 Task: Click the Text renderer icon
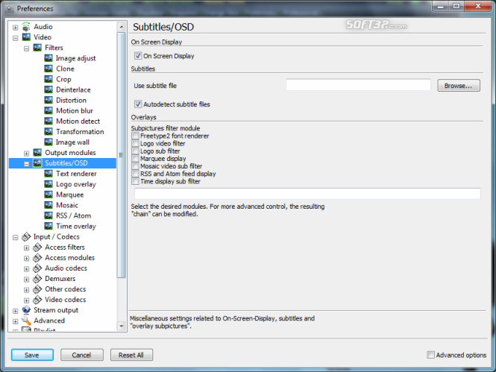[x=48, y=174]
